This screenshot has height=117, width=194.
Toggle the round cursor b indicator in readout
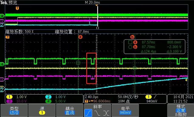coord(130,47)
